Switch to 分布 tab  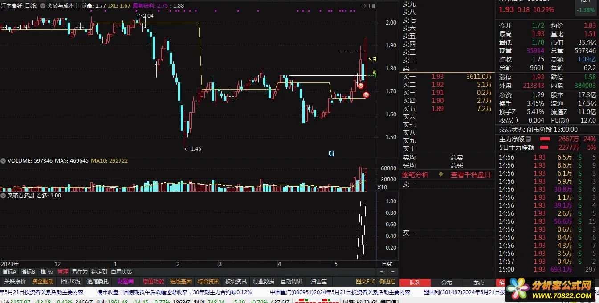tap(447, 283)
